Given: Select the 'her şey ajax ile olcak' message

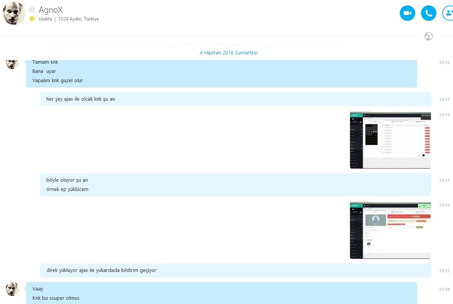Looking at the screenshot, I should [81, 99].
